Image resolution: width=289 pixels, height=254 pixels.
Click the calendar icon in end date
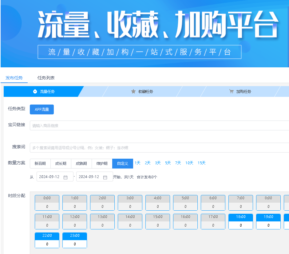105,177
